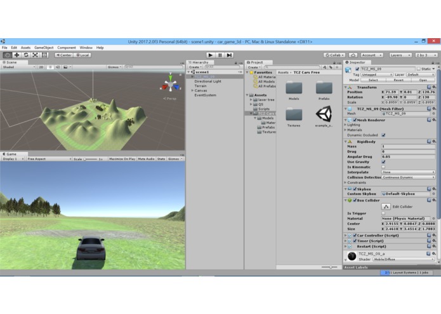441x314 pixels.
Task: Click the Game view Scale slider
Action: click(x=89, y=159)
